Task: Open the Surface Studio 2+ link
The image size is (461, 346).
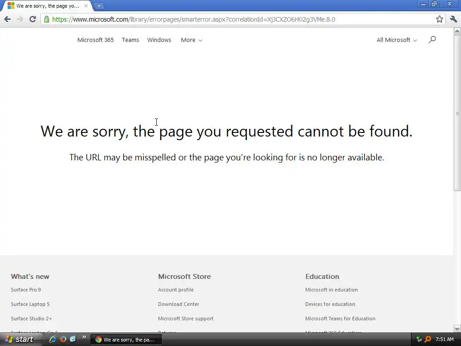Action: [31, 319]
